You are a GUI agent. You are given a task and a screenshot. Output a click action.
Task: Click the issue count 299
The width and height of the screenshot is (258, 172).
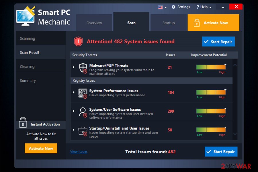[171, 111]
